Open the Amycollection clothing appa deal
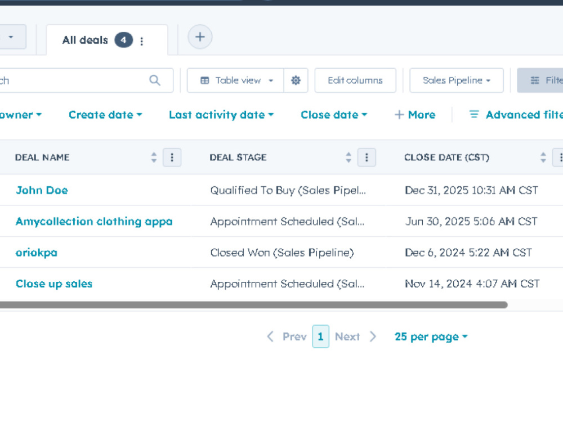The height and width of the screenshot is (422, 563). 94,221
